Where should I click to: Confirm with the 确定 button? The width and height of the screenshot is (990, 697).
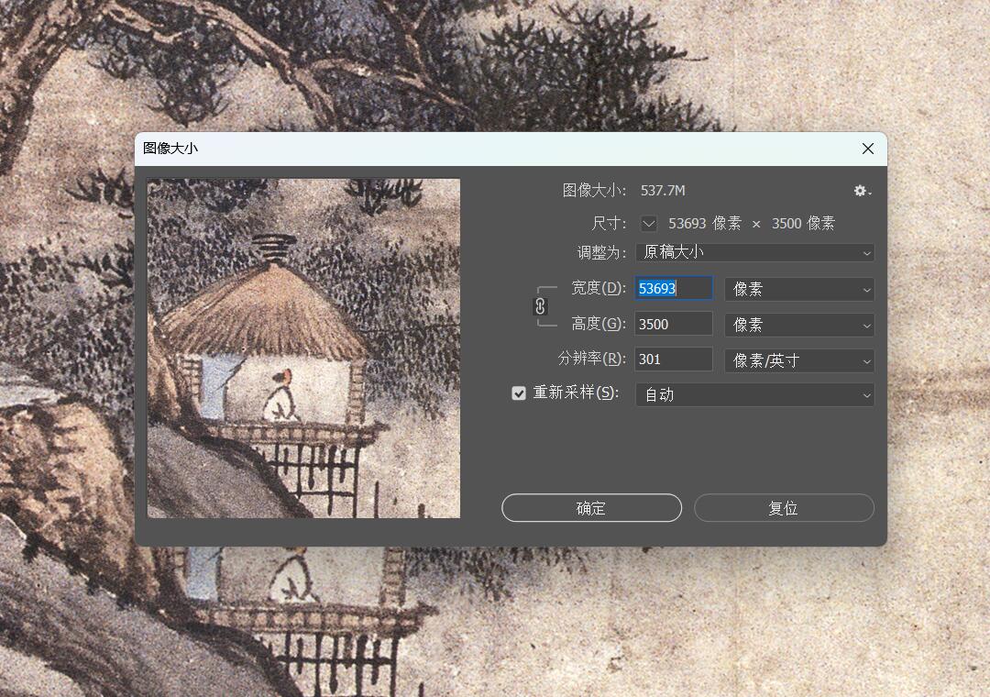point(591,508)
